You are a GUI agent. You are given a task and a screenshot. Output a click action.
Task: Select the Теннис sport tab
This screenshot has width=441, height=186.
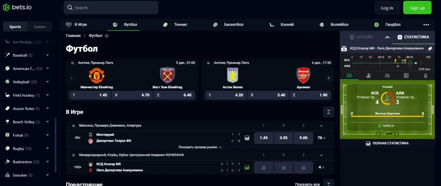click(x=175, y=25)
